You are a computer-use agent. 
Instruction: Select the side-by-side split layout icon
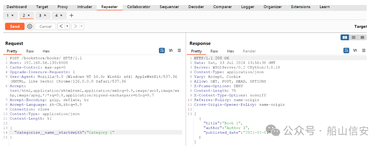pyautogui.click(x=345, y=37)
